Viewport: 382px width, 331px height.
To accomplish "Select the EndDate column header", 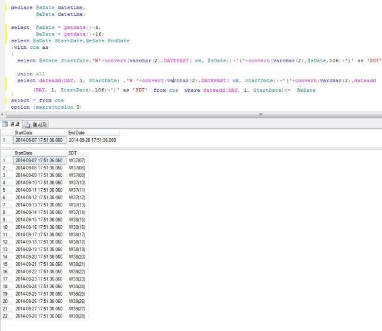I will [x=93, y=133].
